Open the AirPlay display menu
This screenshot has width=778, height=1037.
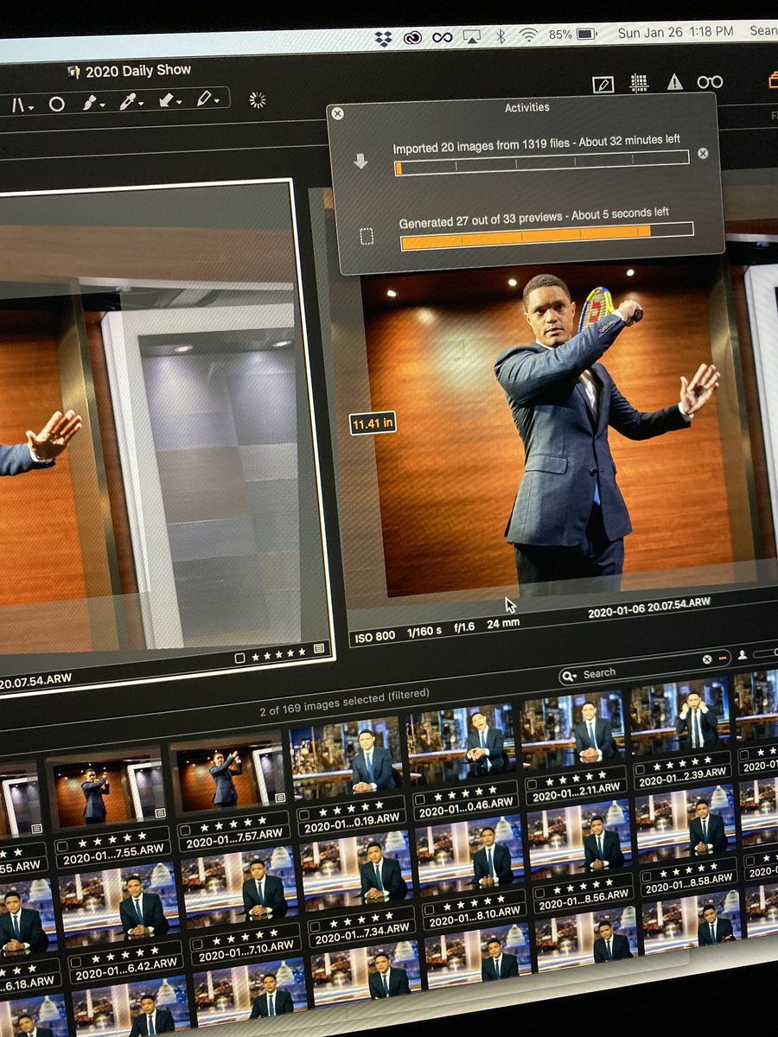point(471,36)
